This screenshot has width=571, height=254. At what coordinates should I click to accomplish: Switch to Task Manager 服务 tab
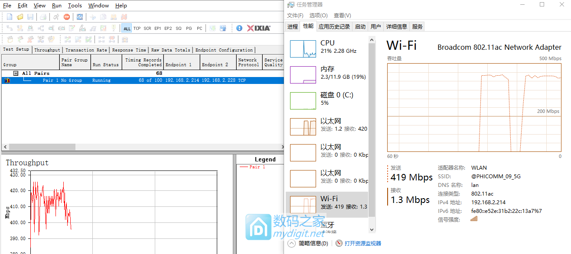click(417, 26)
